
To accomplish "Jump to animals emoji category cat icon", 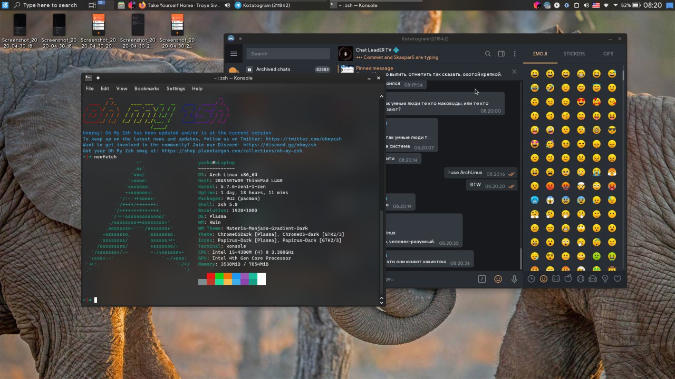I will tap(556, 279).
